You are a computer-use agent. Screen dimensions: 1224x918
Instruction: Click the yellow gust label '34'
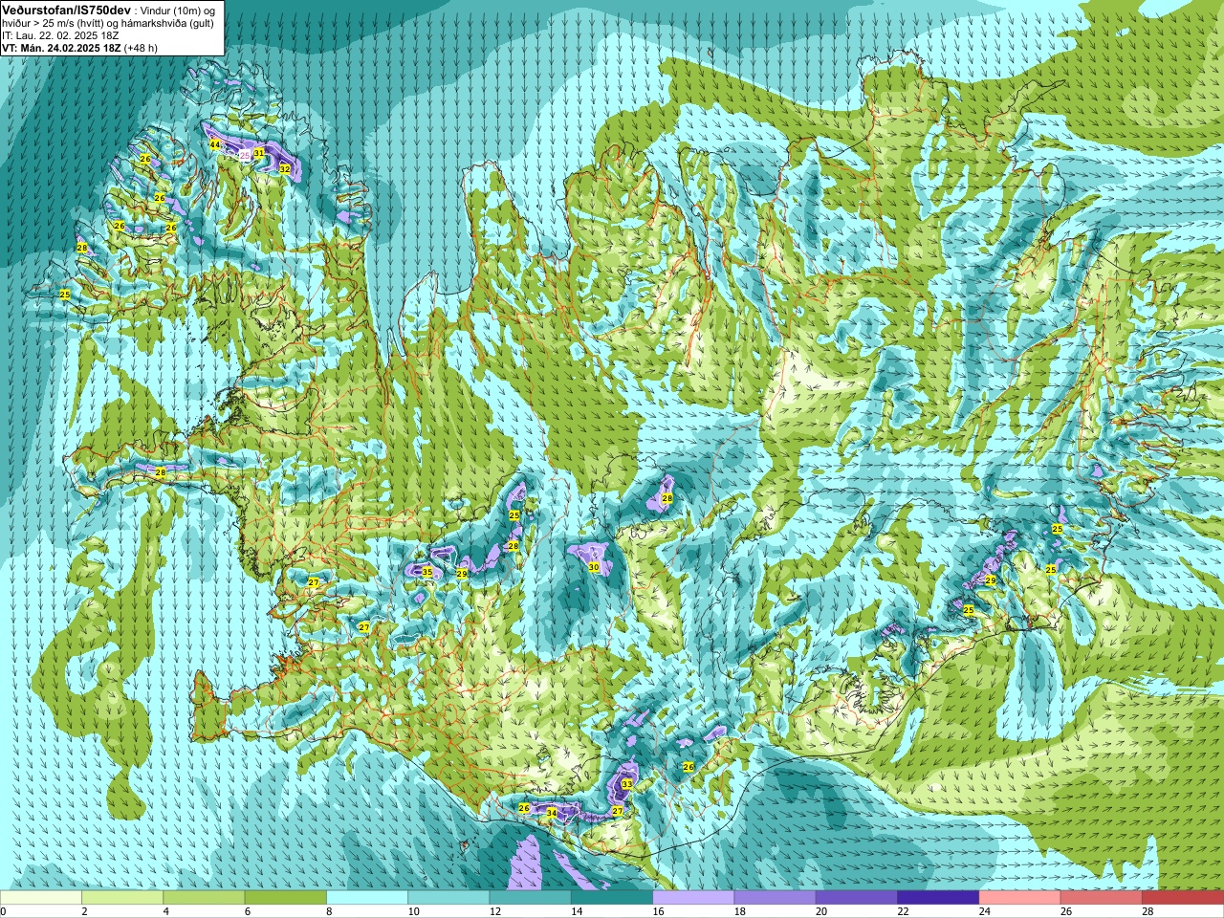[552, 814]
